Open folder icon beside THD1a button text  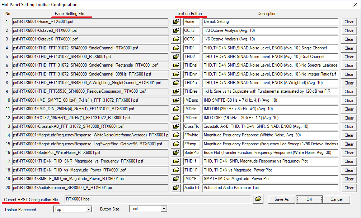click(176, 83)
